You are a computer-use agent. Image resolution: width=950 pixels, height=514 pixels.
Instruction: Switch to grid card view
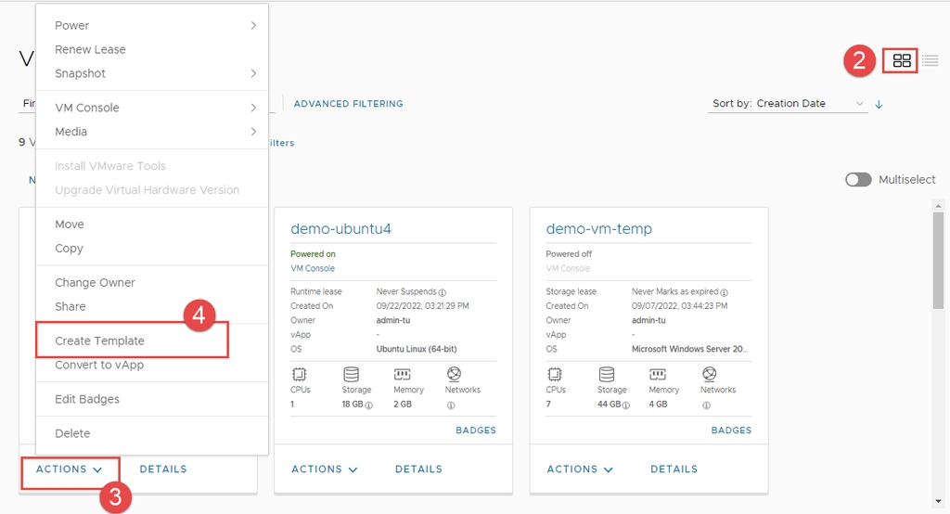pyautogui.click(x=902, y=61)
